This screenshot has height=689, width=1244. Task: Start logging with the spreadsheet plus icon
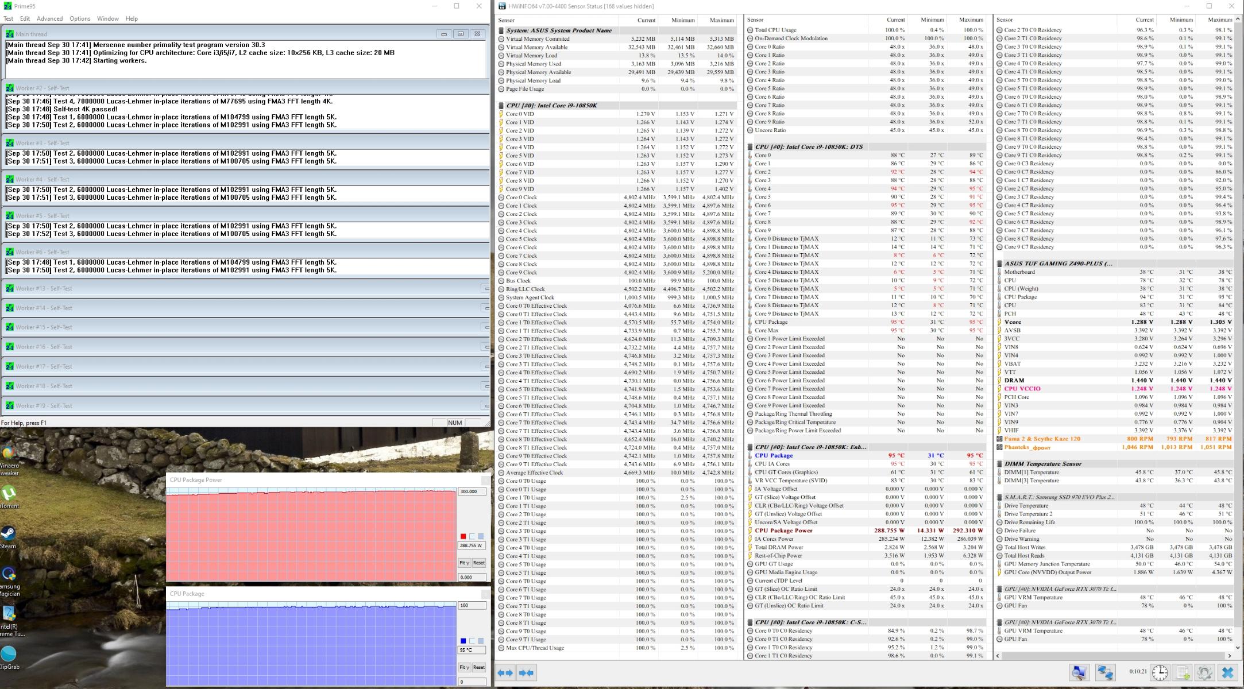tap(1183, 672)
